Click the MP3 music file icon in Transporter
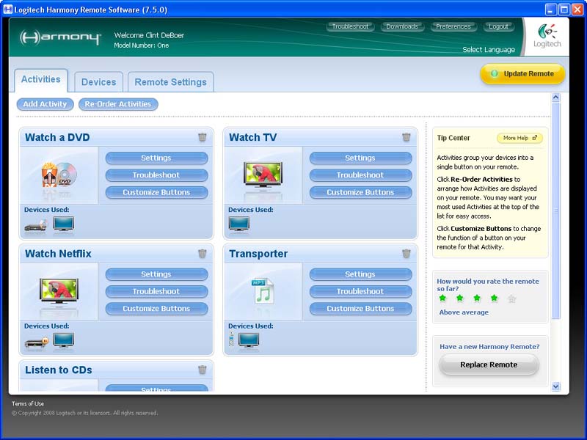The width and height of the screenshot is (587, 440). point(263,290)
